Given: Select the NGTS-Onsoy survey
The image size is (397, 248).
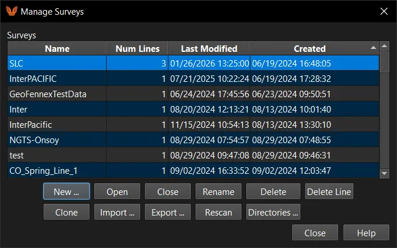Looking at the screenshot, I should click(x=193, y=140).
